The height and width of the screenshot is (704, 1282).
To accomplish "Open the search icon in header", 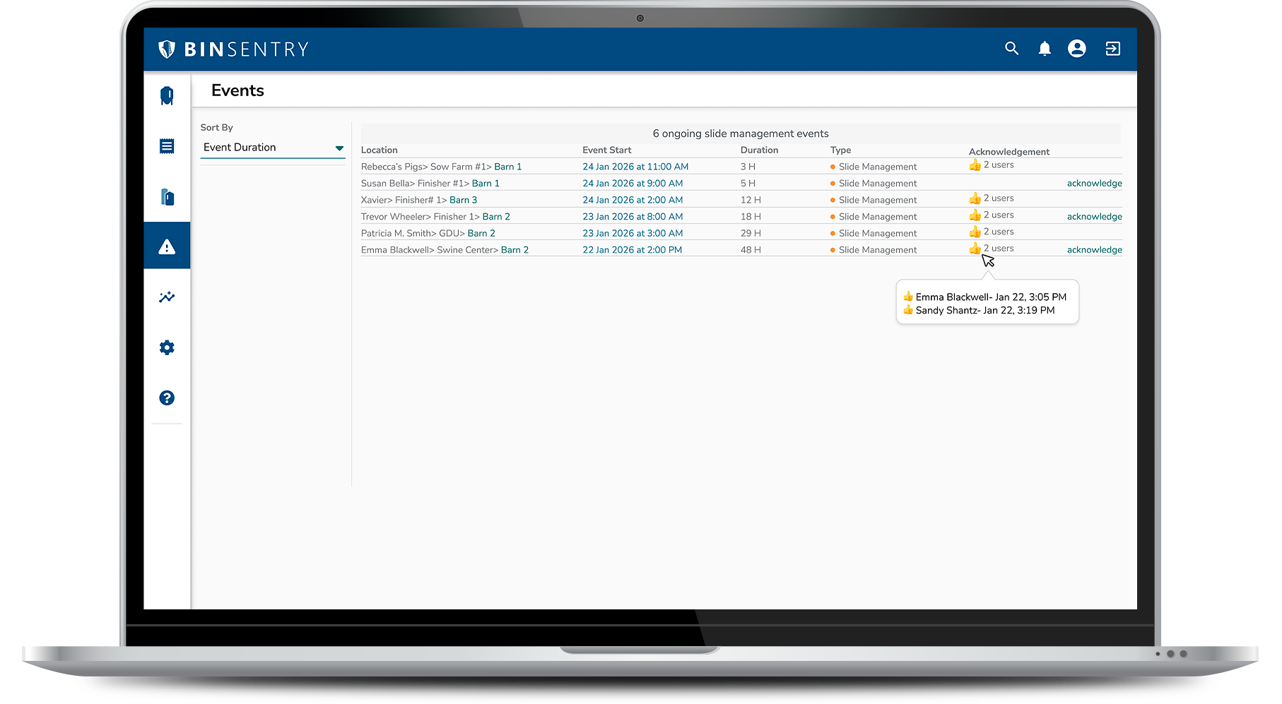I will (x=1011, y=49).
